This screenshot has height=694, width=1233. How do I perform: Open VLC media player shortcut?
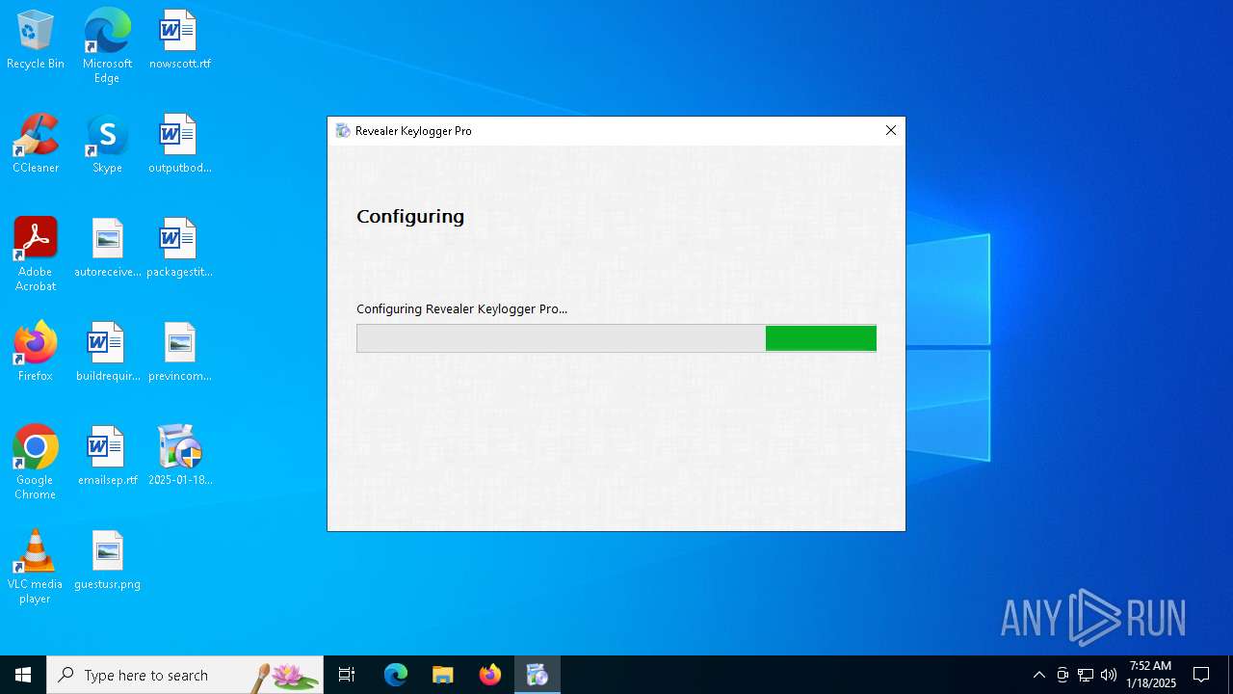36,567
